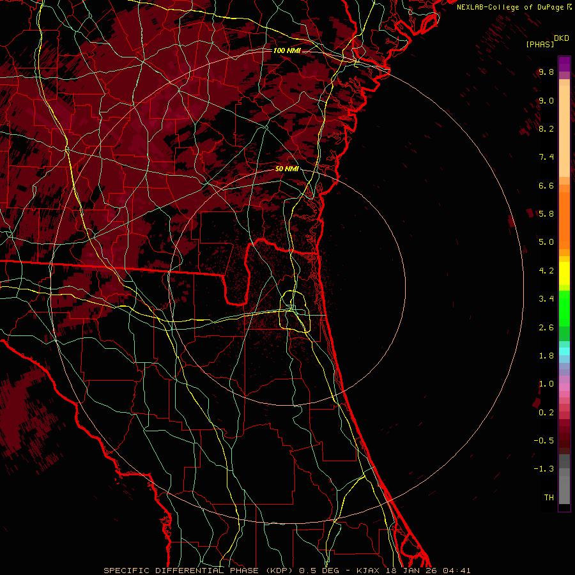Click the 1.8 legend value
This screenshot has width=575, height=575.
[546, 356]
